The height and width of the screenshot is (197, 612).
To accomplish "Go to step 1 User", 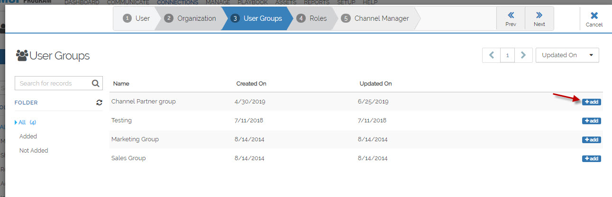I will pos(136,18).
